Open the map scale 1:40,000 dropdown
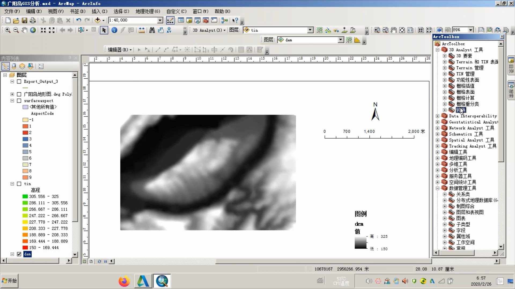 (160, 20)
